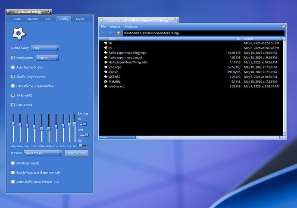297x208 pixels.
Task: Click the LICENSE file icon
Action: tap(106, 77)
